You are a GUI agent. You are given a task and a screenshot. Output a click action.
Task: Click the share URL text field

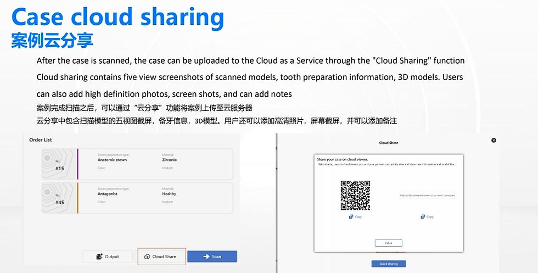pyautogui.click(x=427, y=196)
